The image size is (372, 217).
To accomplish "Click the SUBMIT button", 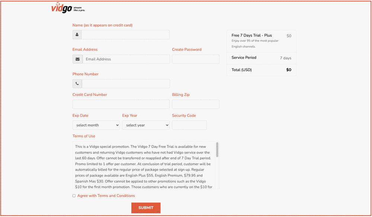I will [x=146, y=208].
